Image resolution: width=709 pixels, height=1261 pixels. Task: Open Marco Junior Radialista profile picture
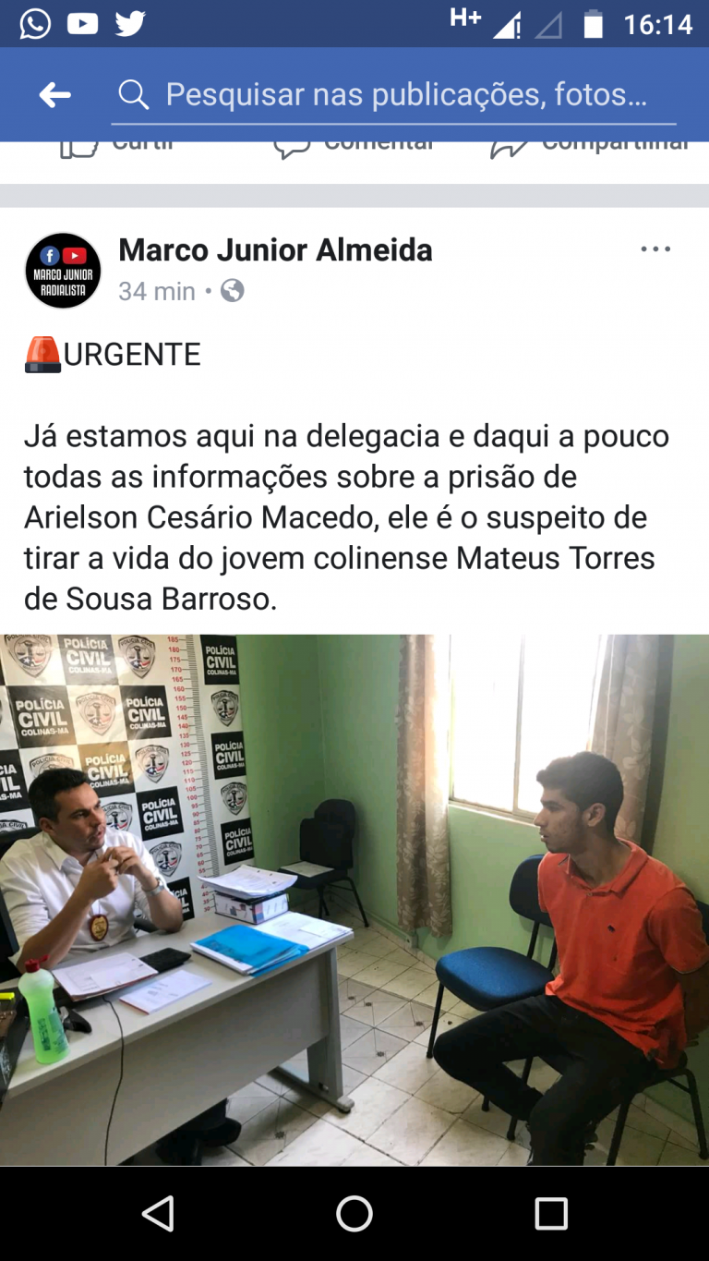(63, 270)
